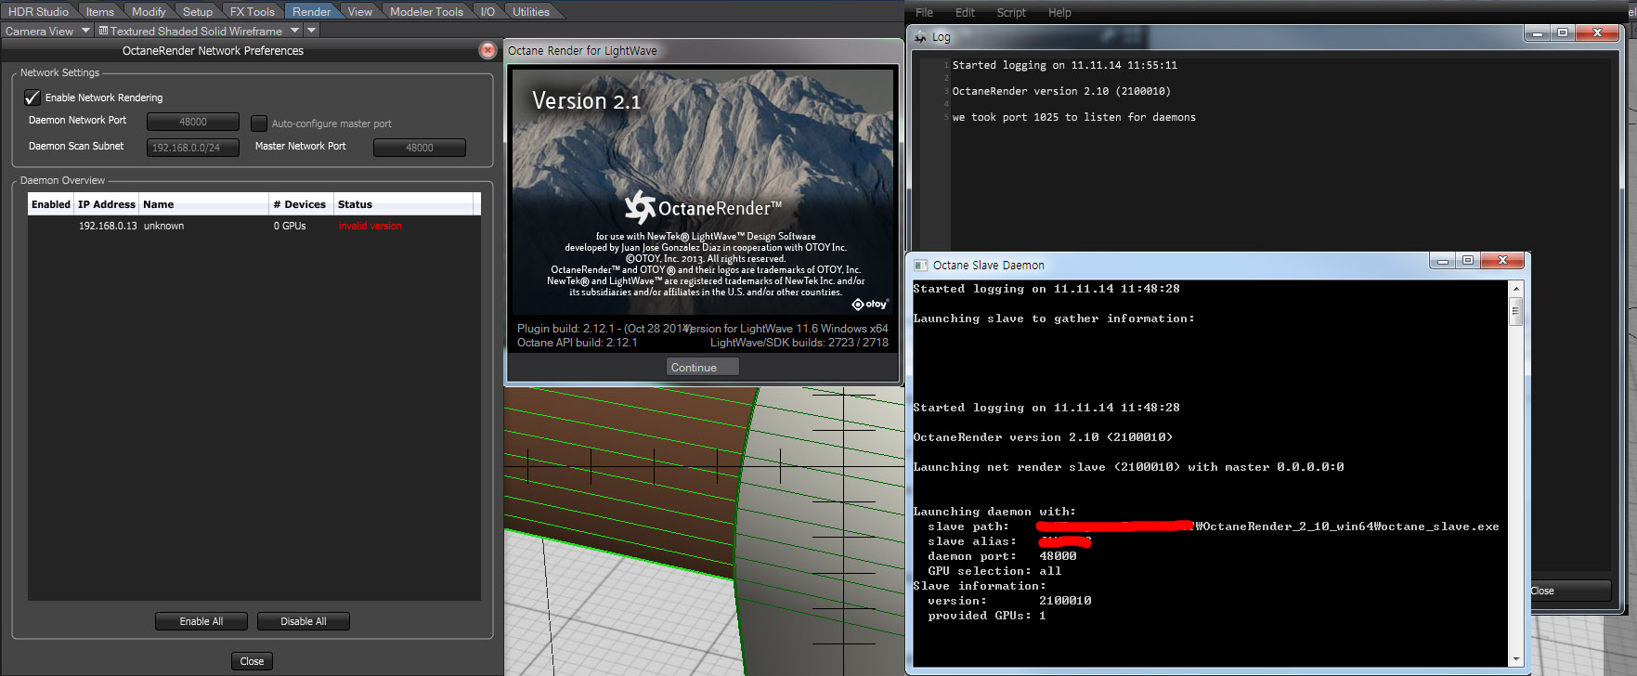Select the FX Tools tab

(253, 11)
